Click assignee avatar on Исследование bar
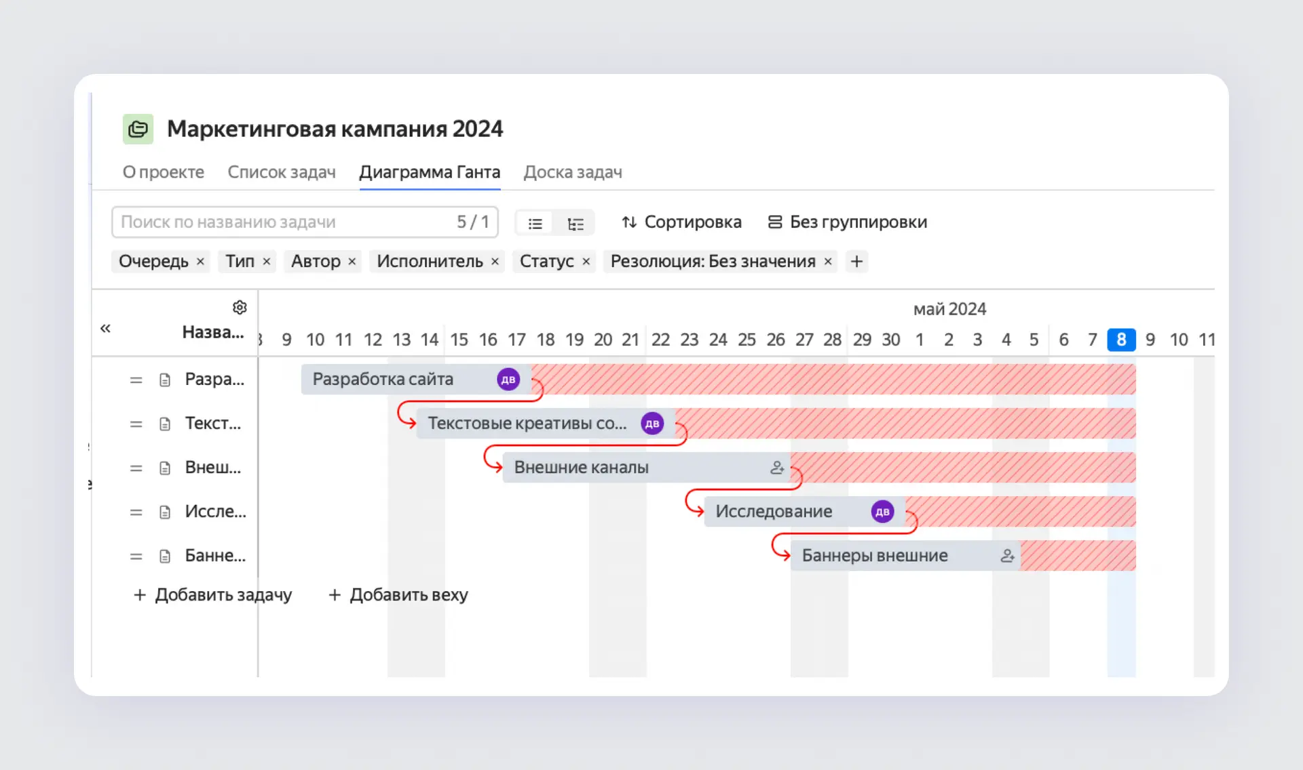The height and width of the screenshot is (770, 1303). coord(882,512)
